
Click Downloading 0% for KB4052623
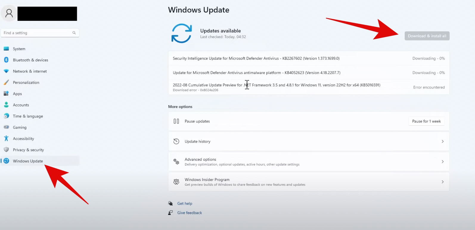tap(429, 73)
